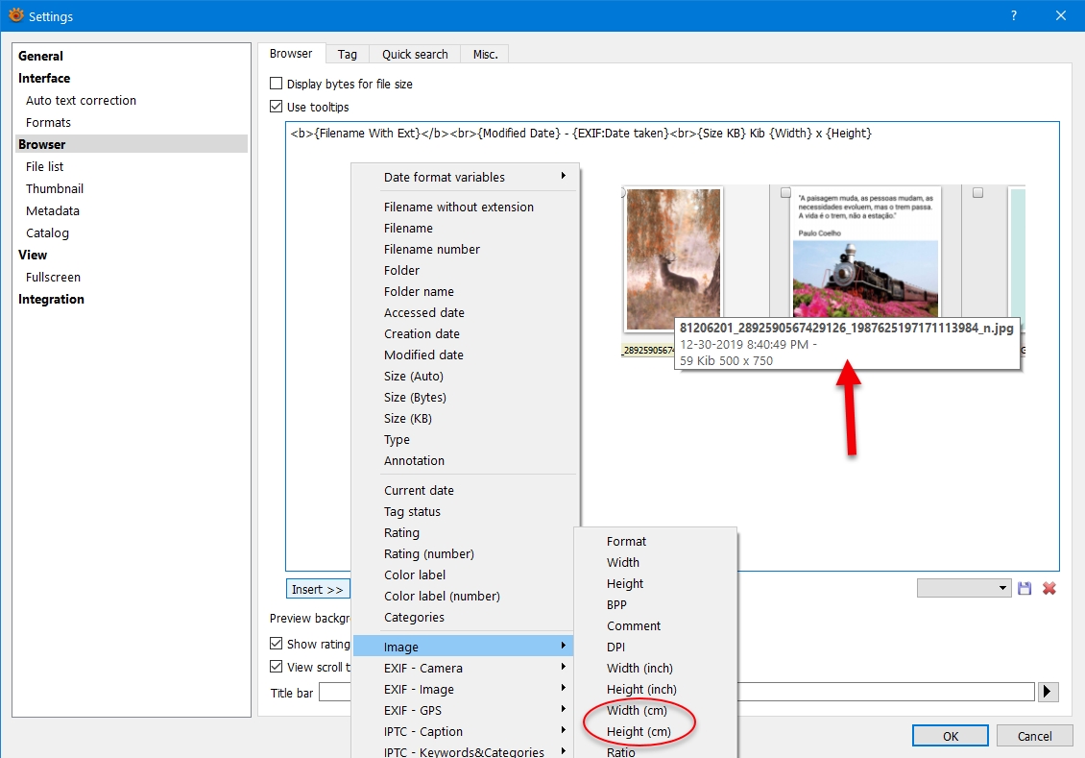Click the black arrow button beside Title bar field
The image size is (1085, 758).
click(1049, 692)
